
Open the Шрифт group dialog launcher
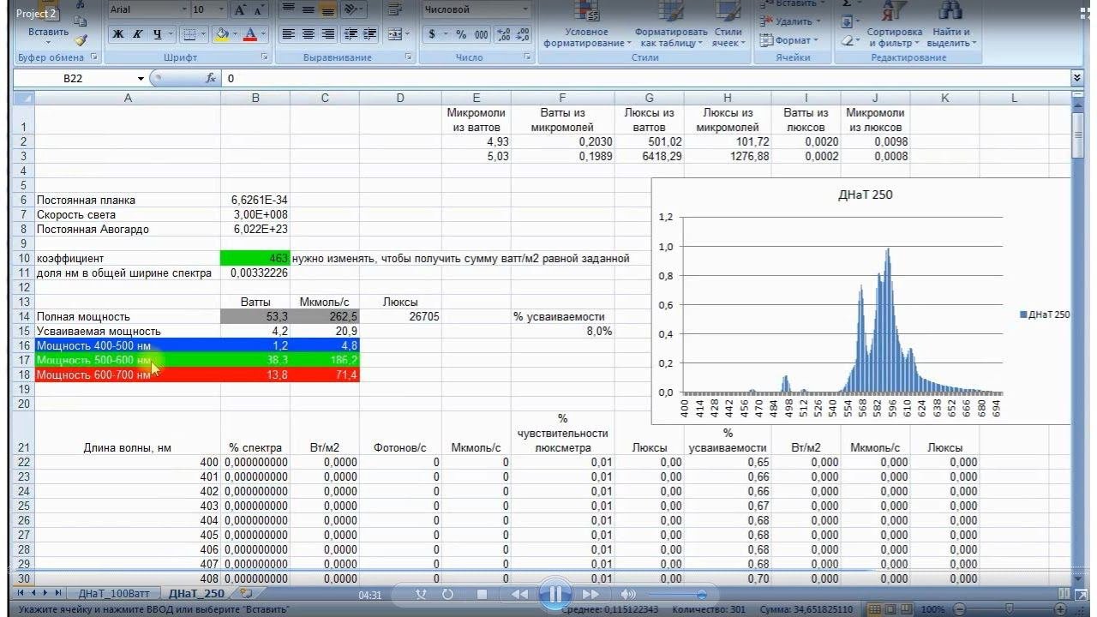pyautogui.click(x=265, y=57)
